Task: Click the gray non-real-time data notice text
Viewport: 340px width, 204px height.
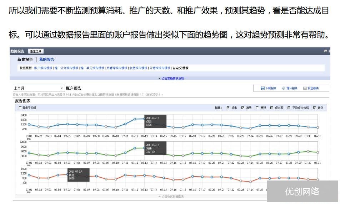Action: tap(88, 95)
